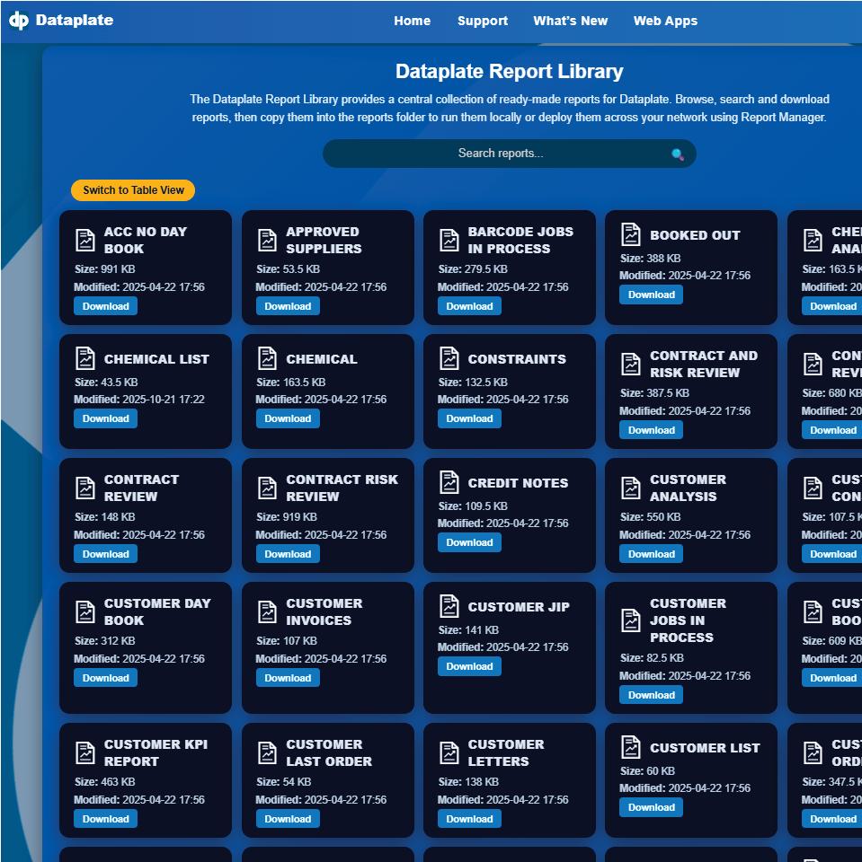This screenshot has height=862, width=862.
Task: Download the CONTRACT AND RISK REVIEW report
Action: pyautogui.click(x=652, y=430)
